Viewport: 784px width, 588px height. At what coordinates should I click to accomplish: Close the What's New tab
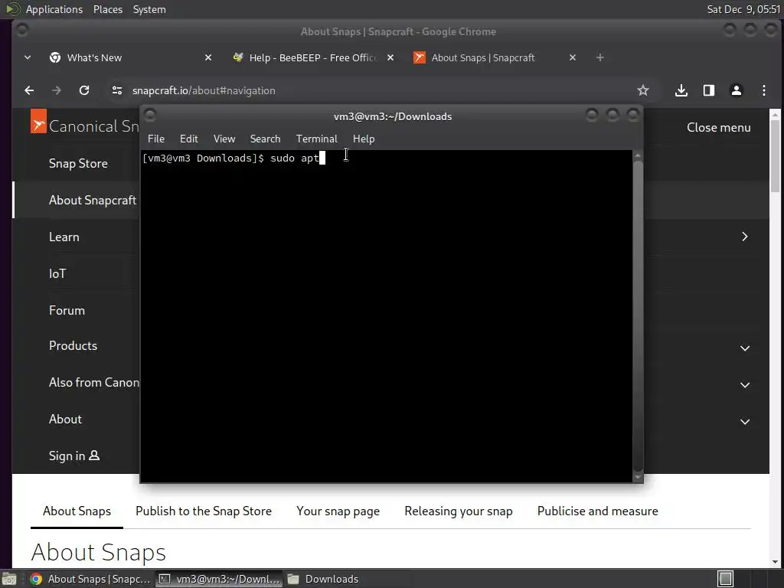(x=208, y=57)
